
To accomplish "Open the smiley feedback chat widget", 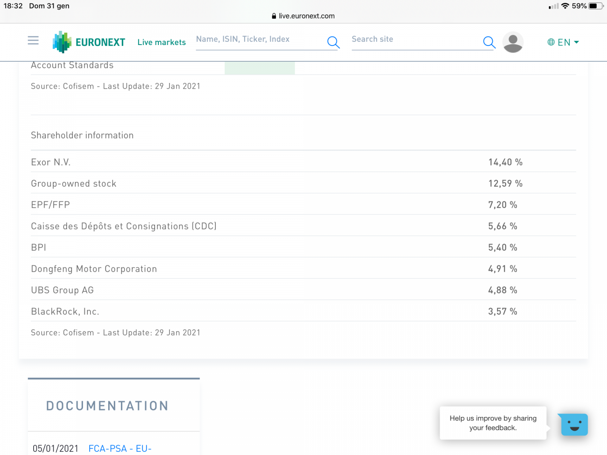I will tap(574, 424).
